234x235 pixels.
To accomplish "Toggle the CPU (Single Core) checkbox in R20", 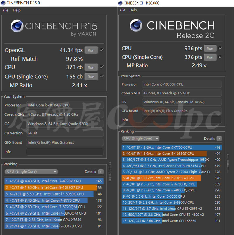I will 220,57.
